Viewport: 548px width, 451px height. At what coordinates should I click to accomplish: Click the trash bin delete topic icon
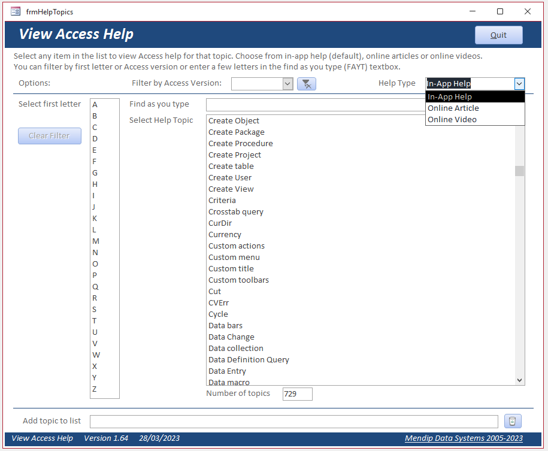(x=512, y=421)
